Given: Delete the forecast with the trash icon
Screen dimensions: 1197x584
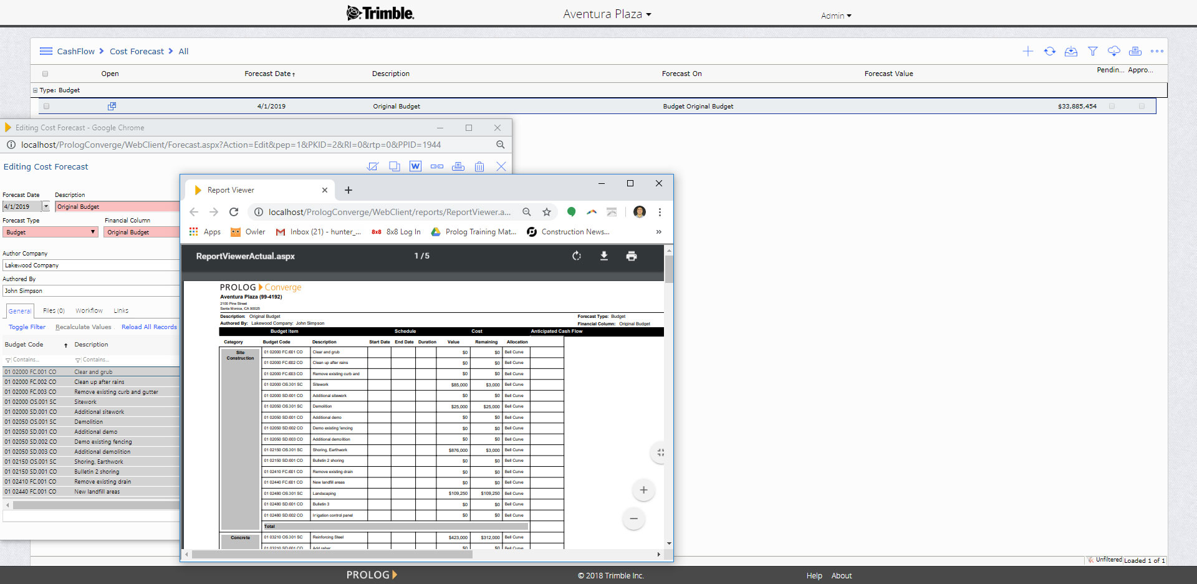Looking at the screenshot, I should [479, 166].
